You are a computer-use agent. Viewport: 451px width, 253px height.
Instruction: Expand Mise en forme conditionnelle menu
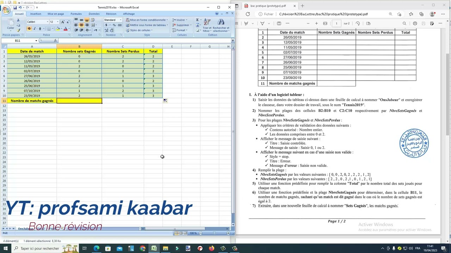[x=147, y=20]
